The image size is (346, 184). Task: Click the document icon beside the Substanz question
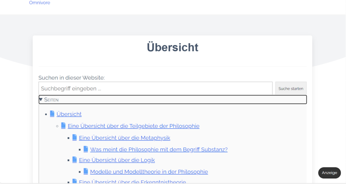point(86,149)
